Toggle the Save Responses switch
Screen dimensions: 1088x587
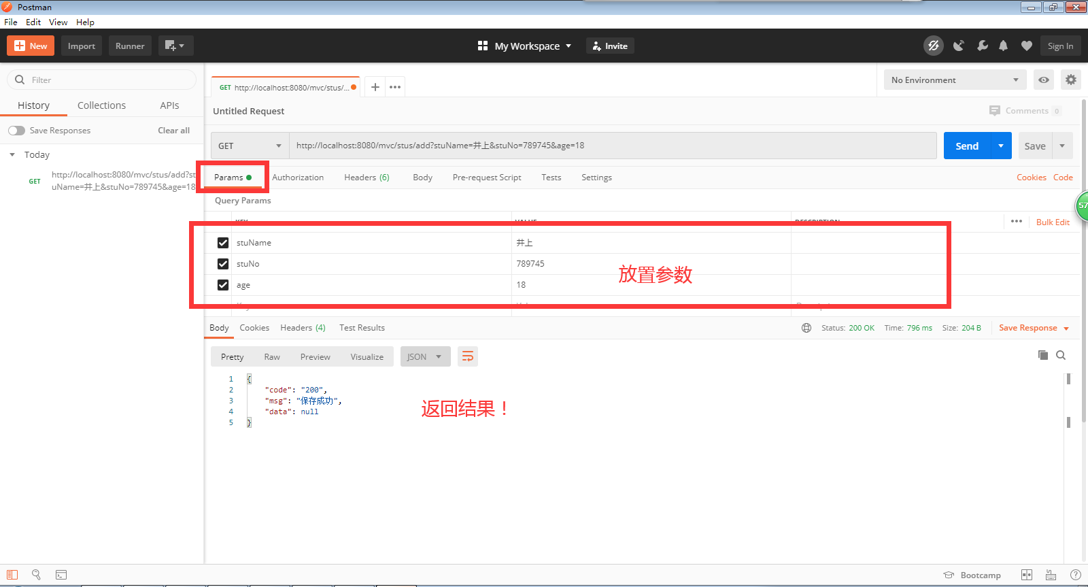pyautogui.click(x=16, y=131)
